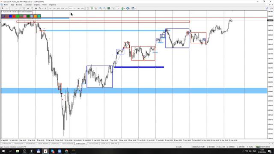Expand the templates dropdown arrow
Viewport: 274px width, 154px height.
(135, 8)
